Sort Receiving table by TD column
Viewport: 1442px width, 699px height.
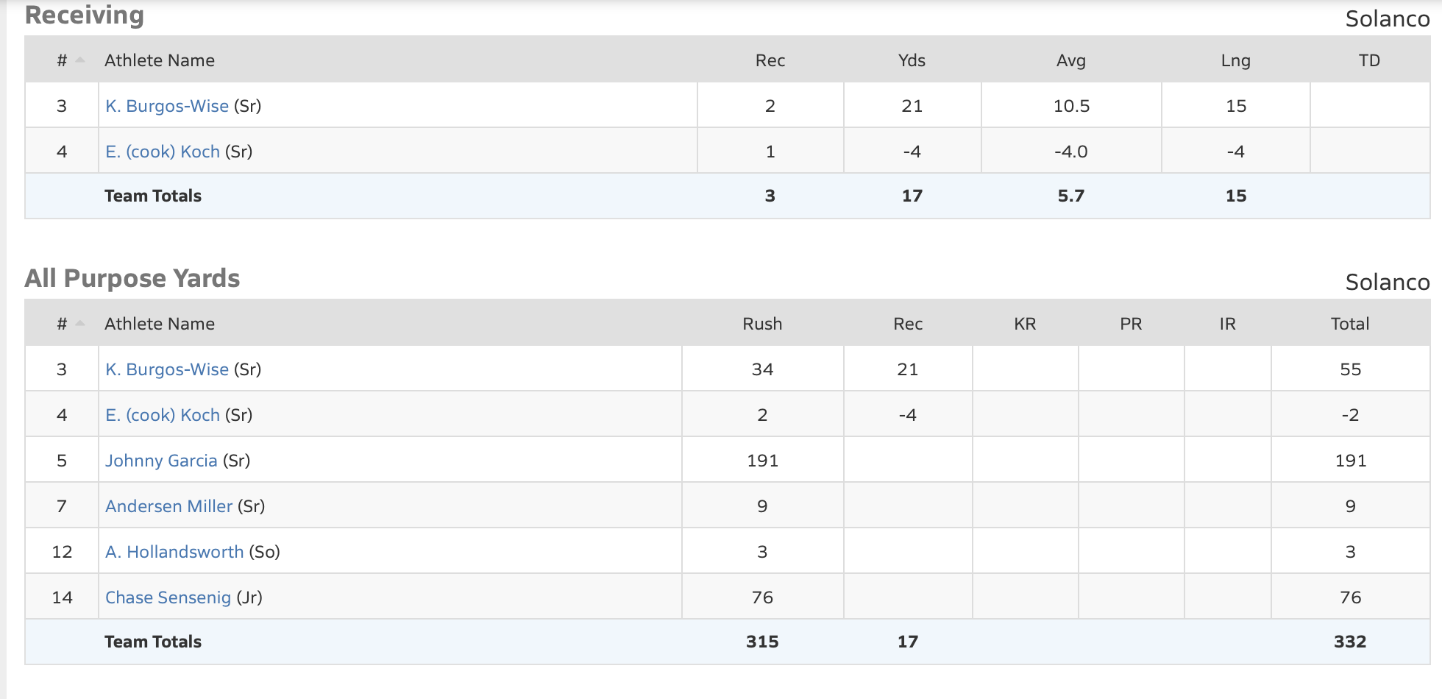point(1368,60)
